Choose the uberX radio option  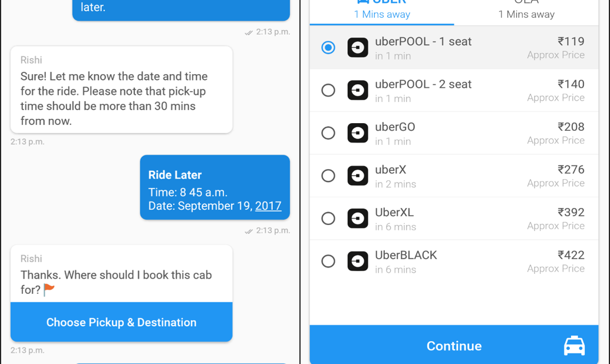click(x=328, y=176)
